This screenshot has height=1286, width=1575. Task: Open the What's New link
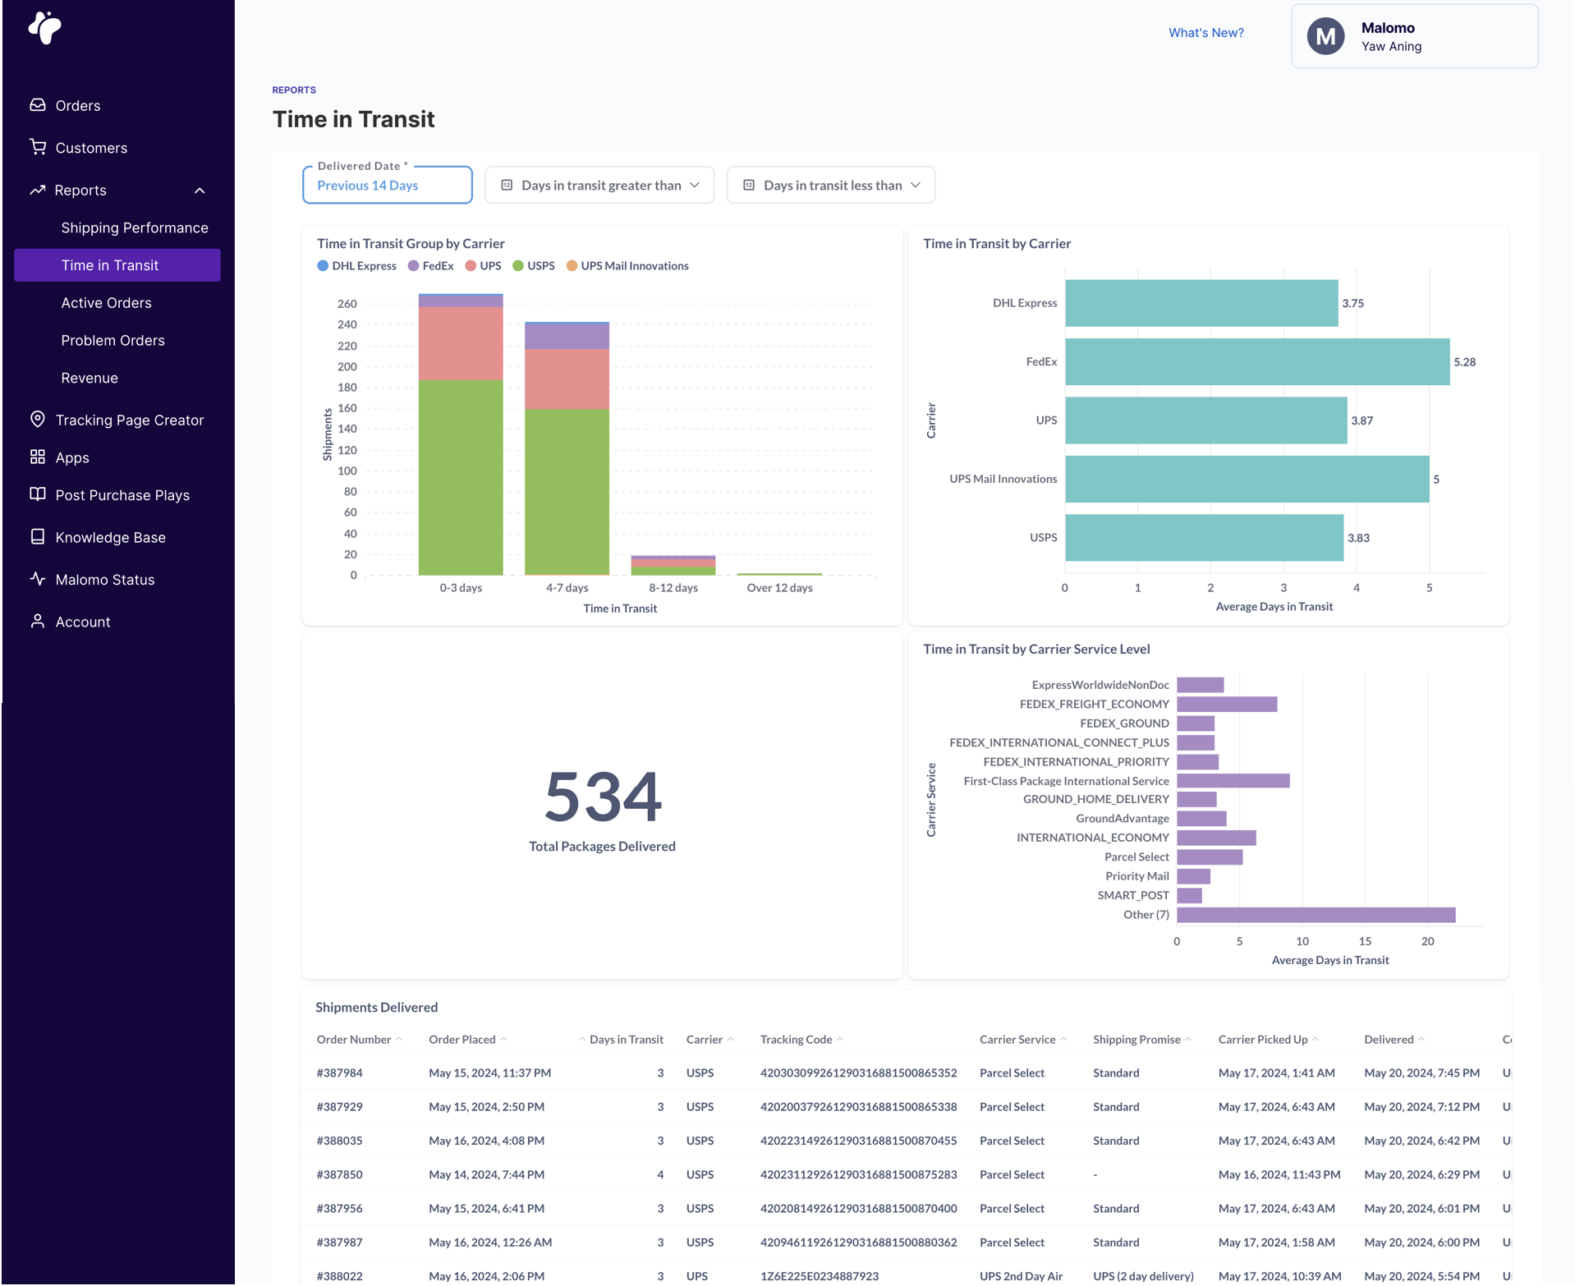click(x=1205, y=33)
